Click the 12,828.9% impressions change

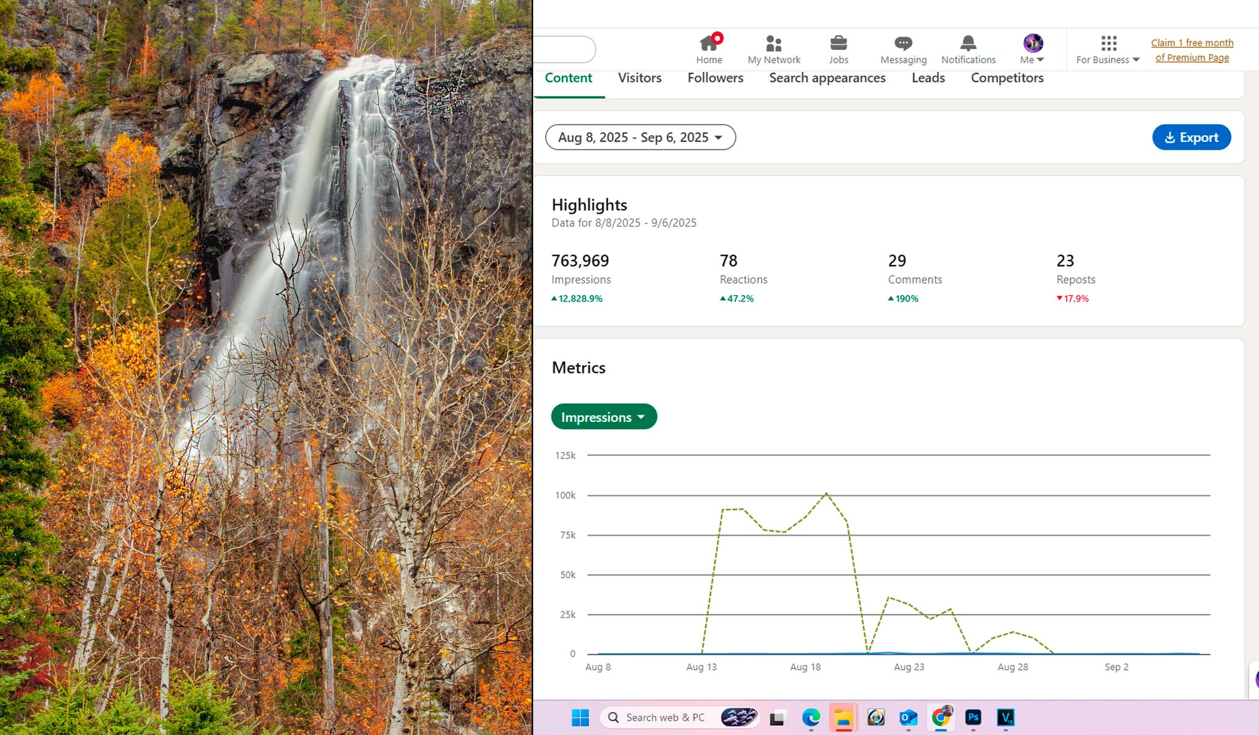[x=577, y=299]
